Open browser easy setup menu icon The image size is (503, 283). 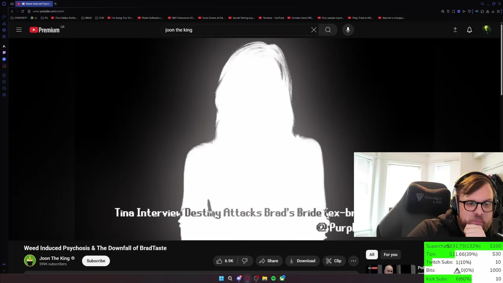[x=498, y=11]
